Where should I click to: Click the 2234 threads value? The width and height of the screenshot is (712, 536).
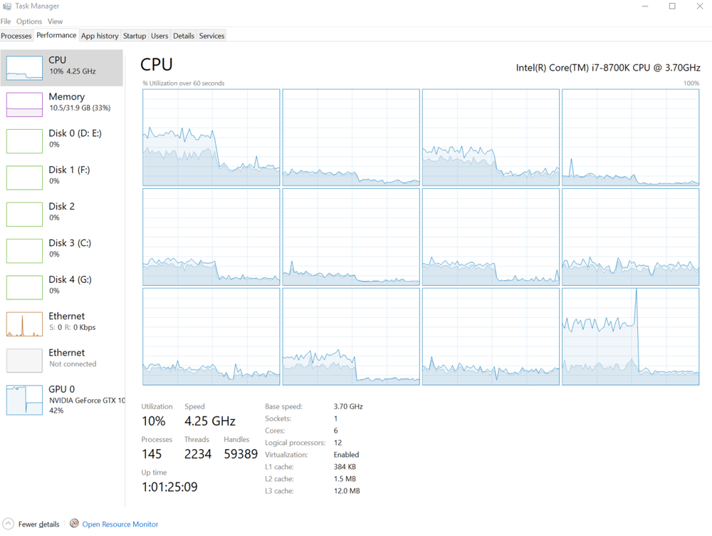click(198, 454)
